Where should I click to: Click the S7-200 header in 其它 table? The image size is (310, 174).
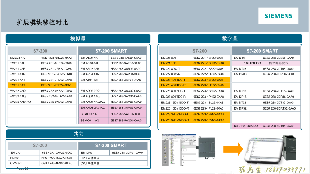coord(42,146)
